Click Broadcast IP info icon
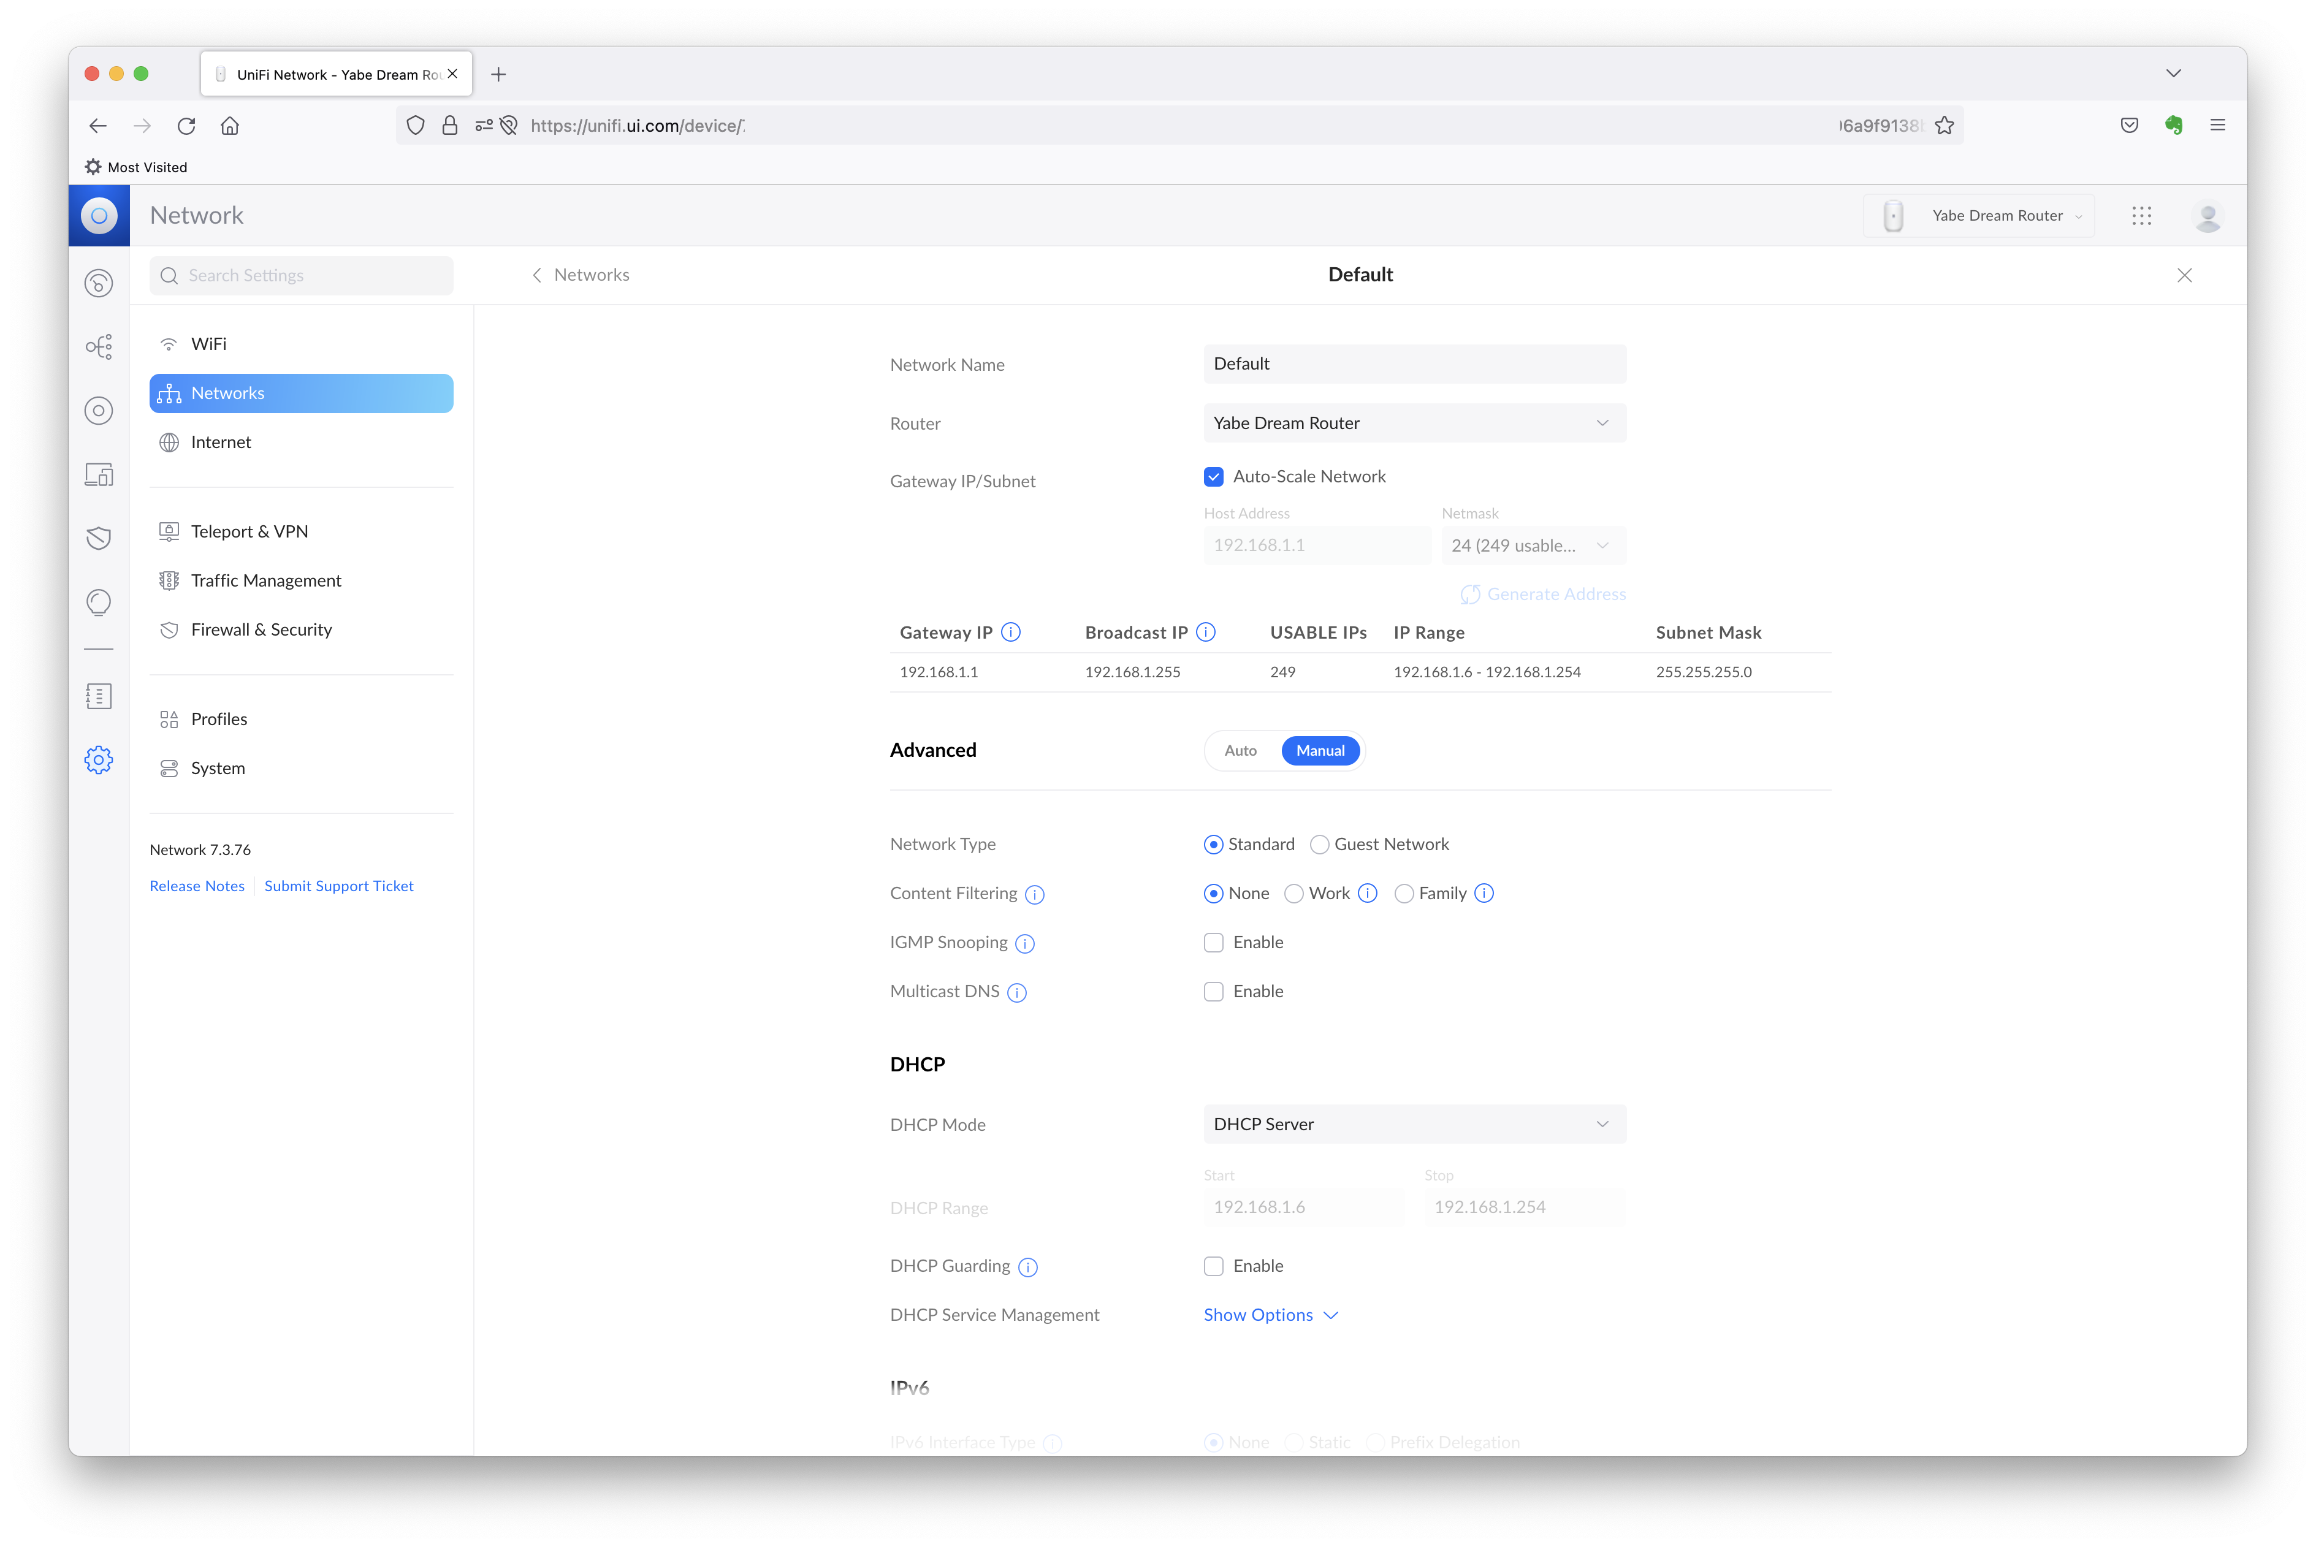2316x1547 pixels. click(1206, 633)
